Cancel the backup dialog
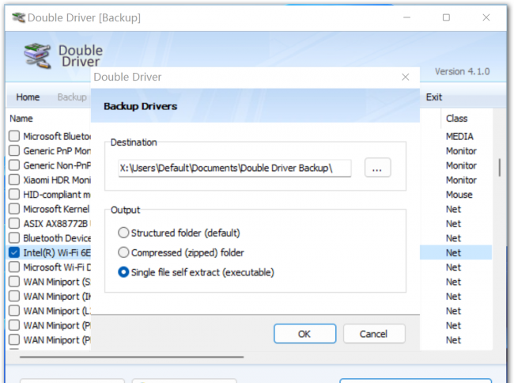The height and width of the screenshot is (383, 514). click(374, 334)
